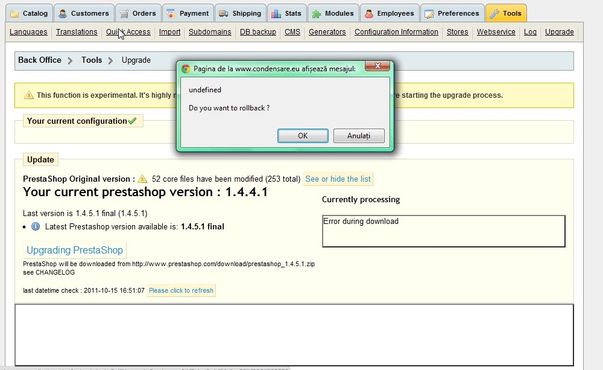Image resolution: width=603 pixels, height=370 pixels.
Task: Open the CMS submenu link
Action: tap(292, 32)
